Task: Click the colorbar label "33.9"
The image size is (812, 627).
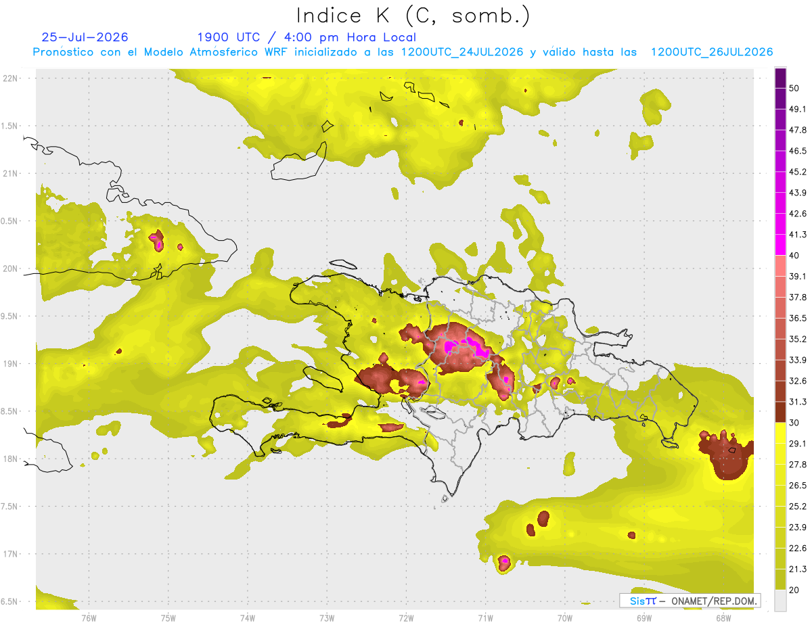Action: tap(797, 360)
